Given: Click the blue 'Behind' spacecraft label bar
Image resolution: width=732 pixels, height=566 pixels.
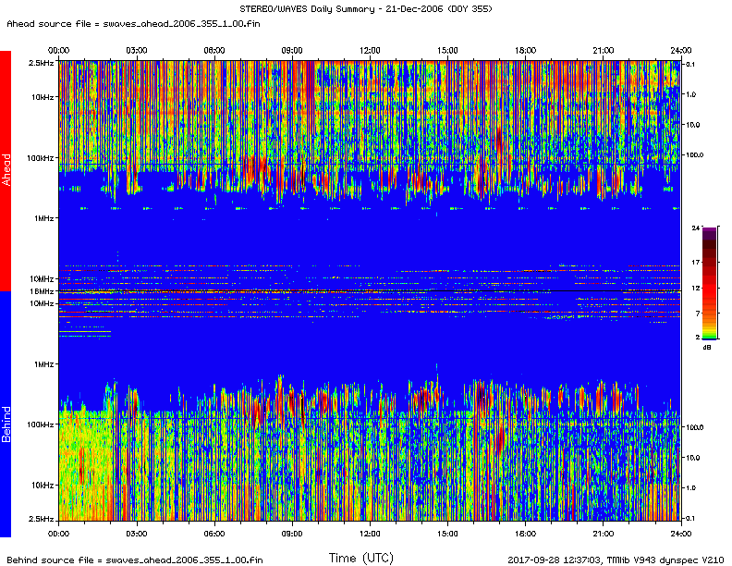Looking at the screenshot, I should click(6, 413).
